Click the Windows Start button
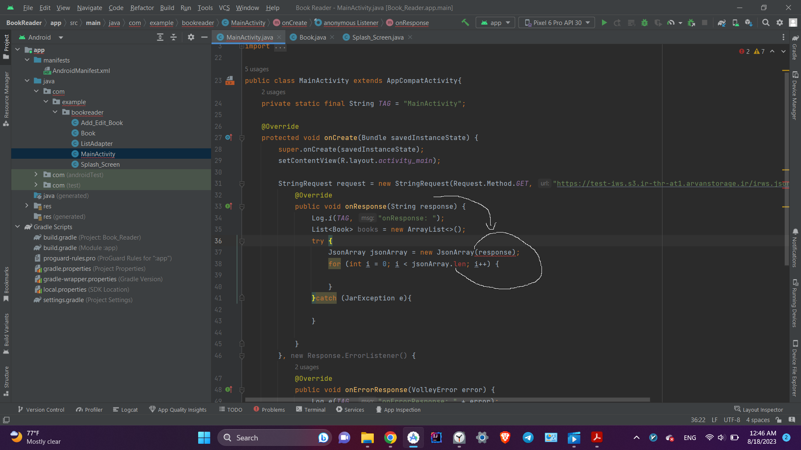The width and height of the screenshot is (801, 450). click(x=204, y=437)
